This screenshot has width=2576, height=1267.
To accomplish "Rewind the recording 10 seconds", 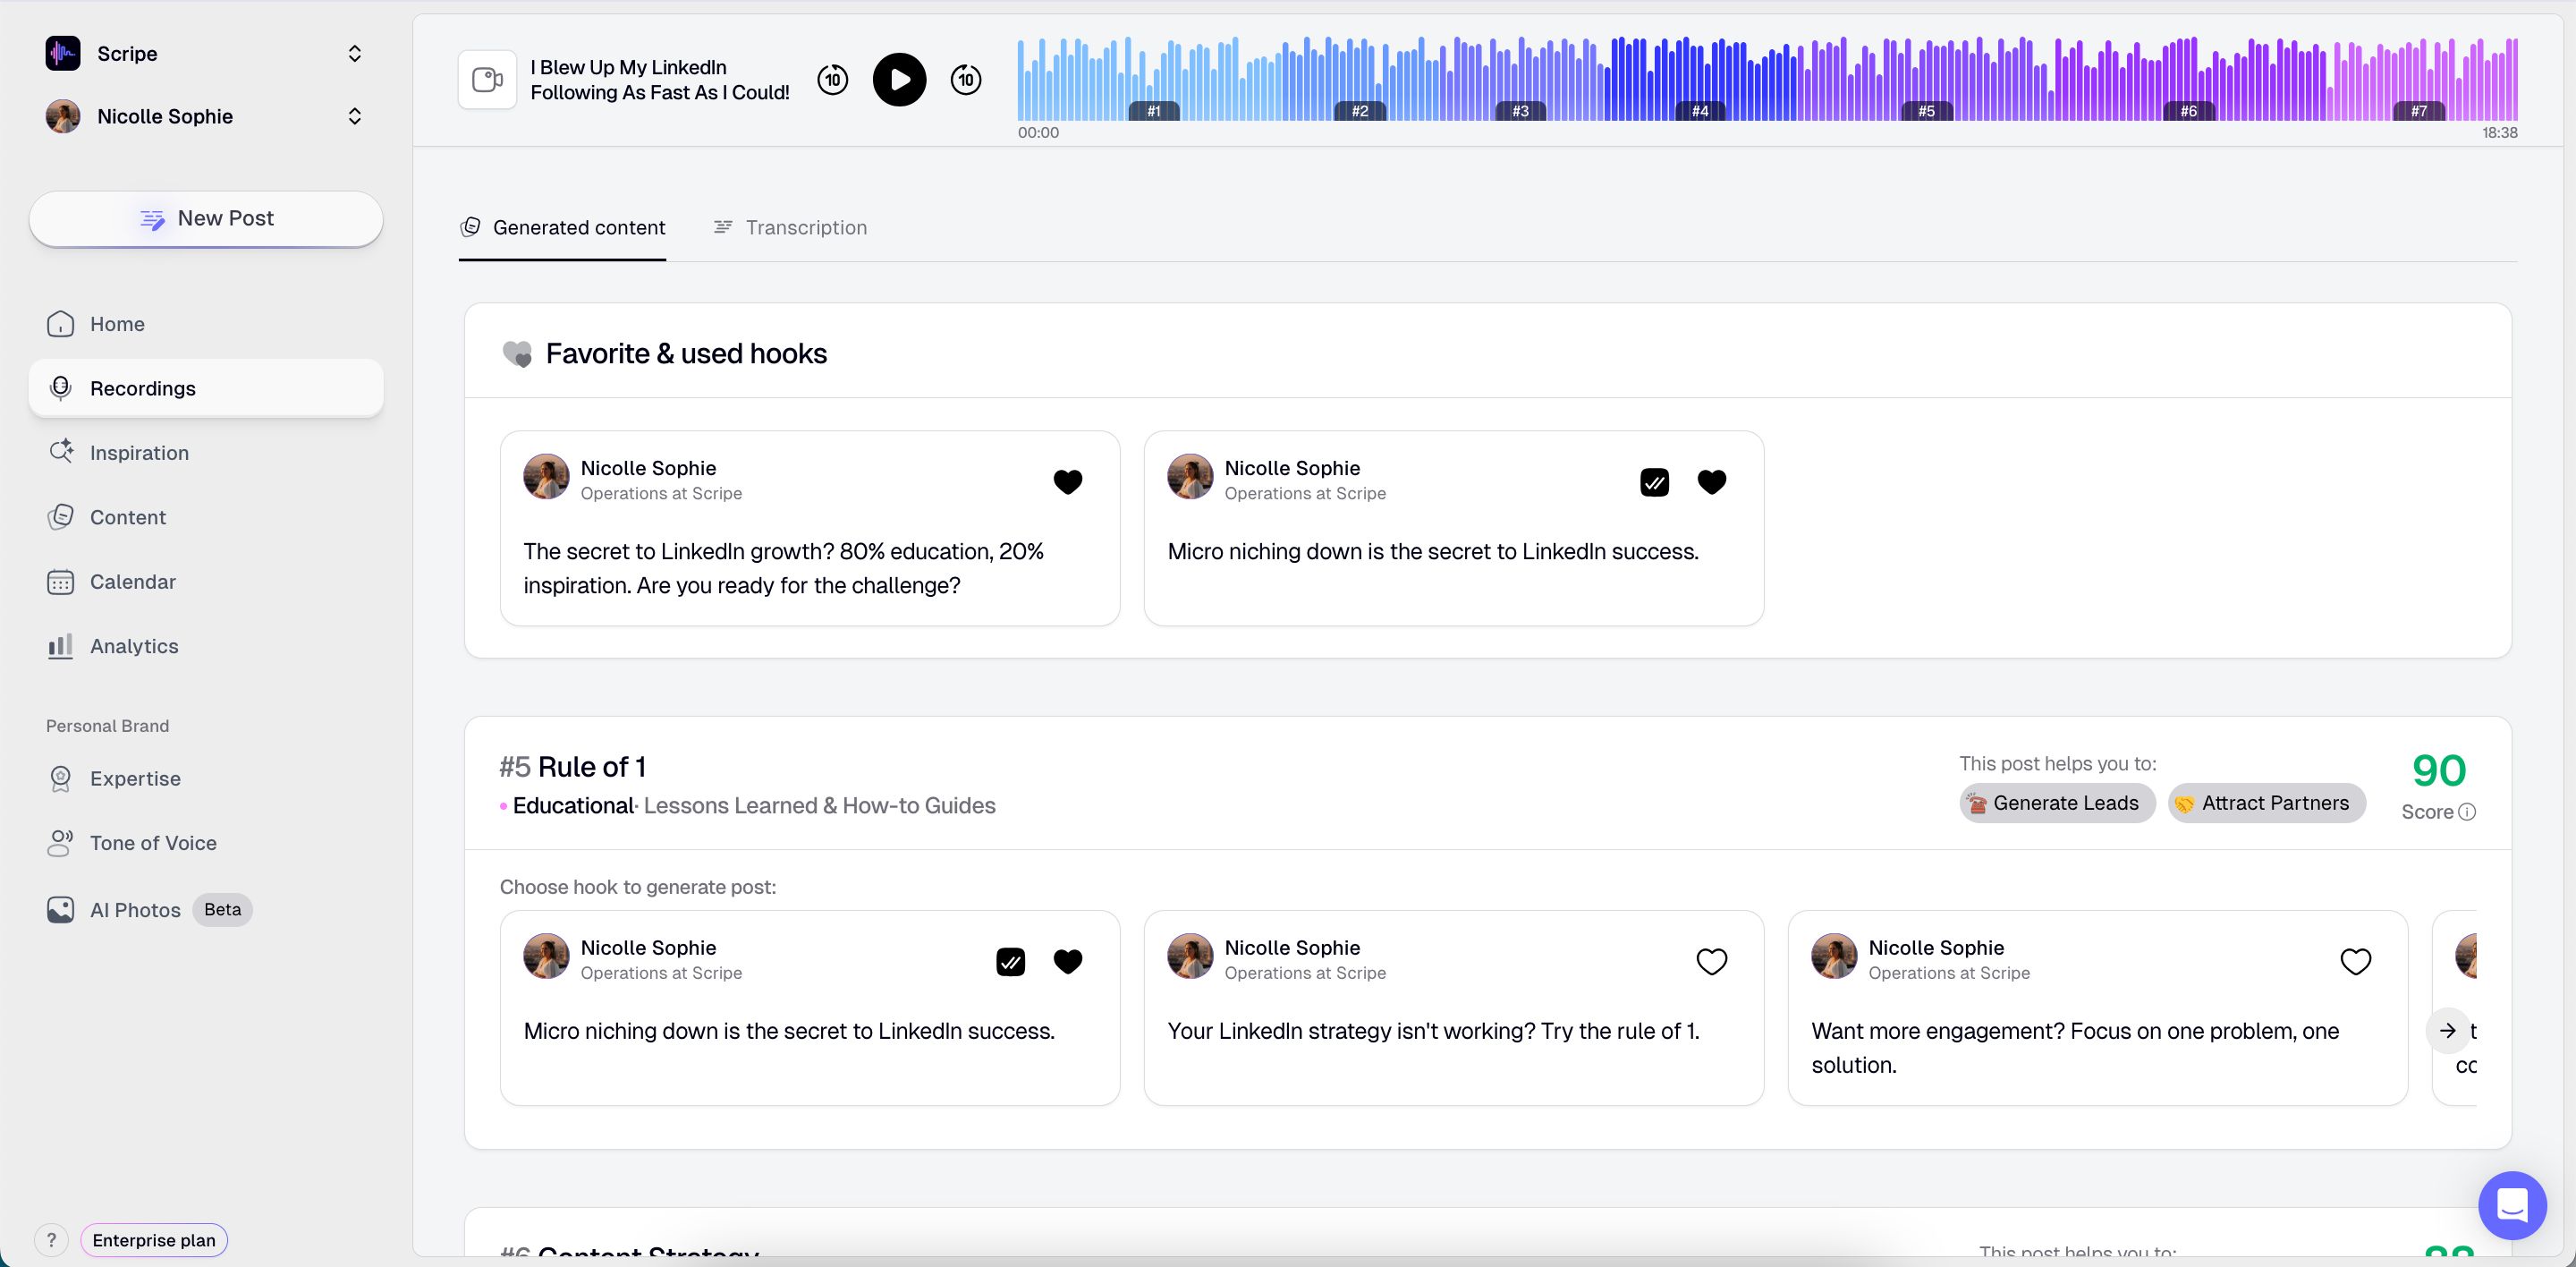I will (x=832, y=79).
